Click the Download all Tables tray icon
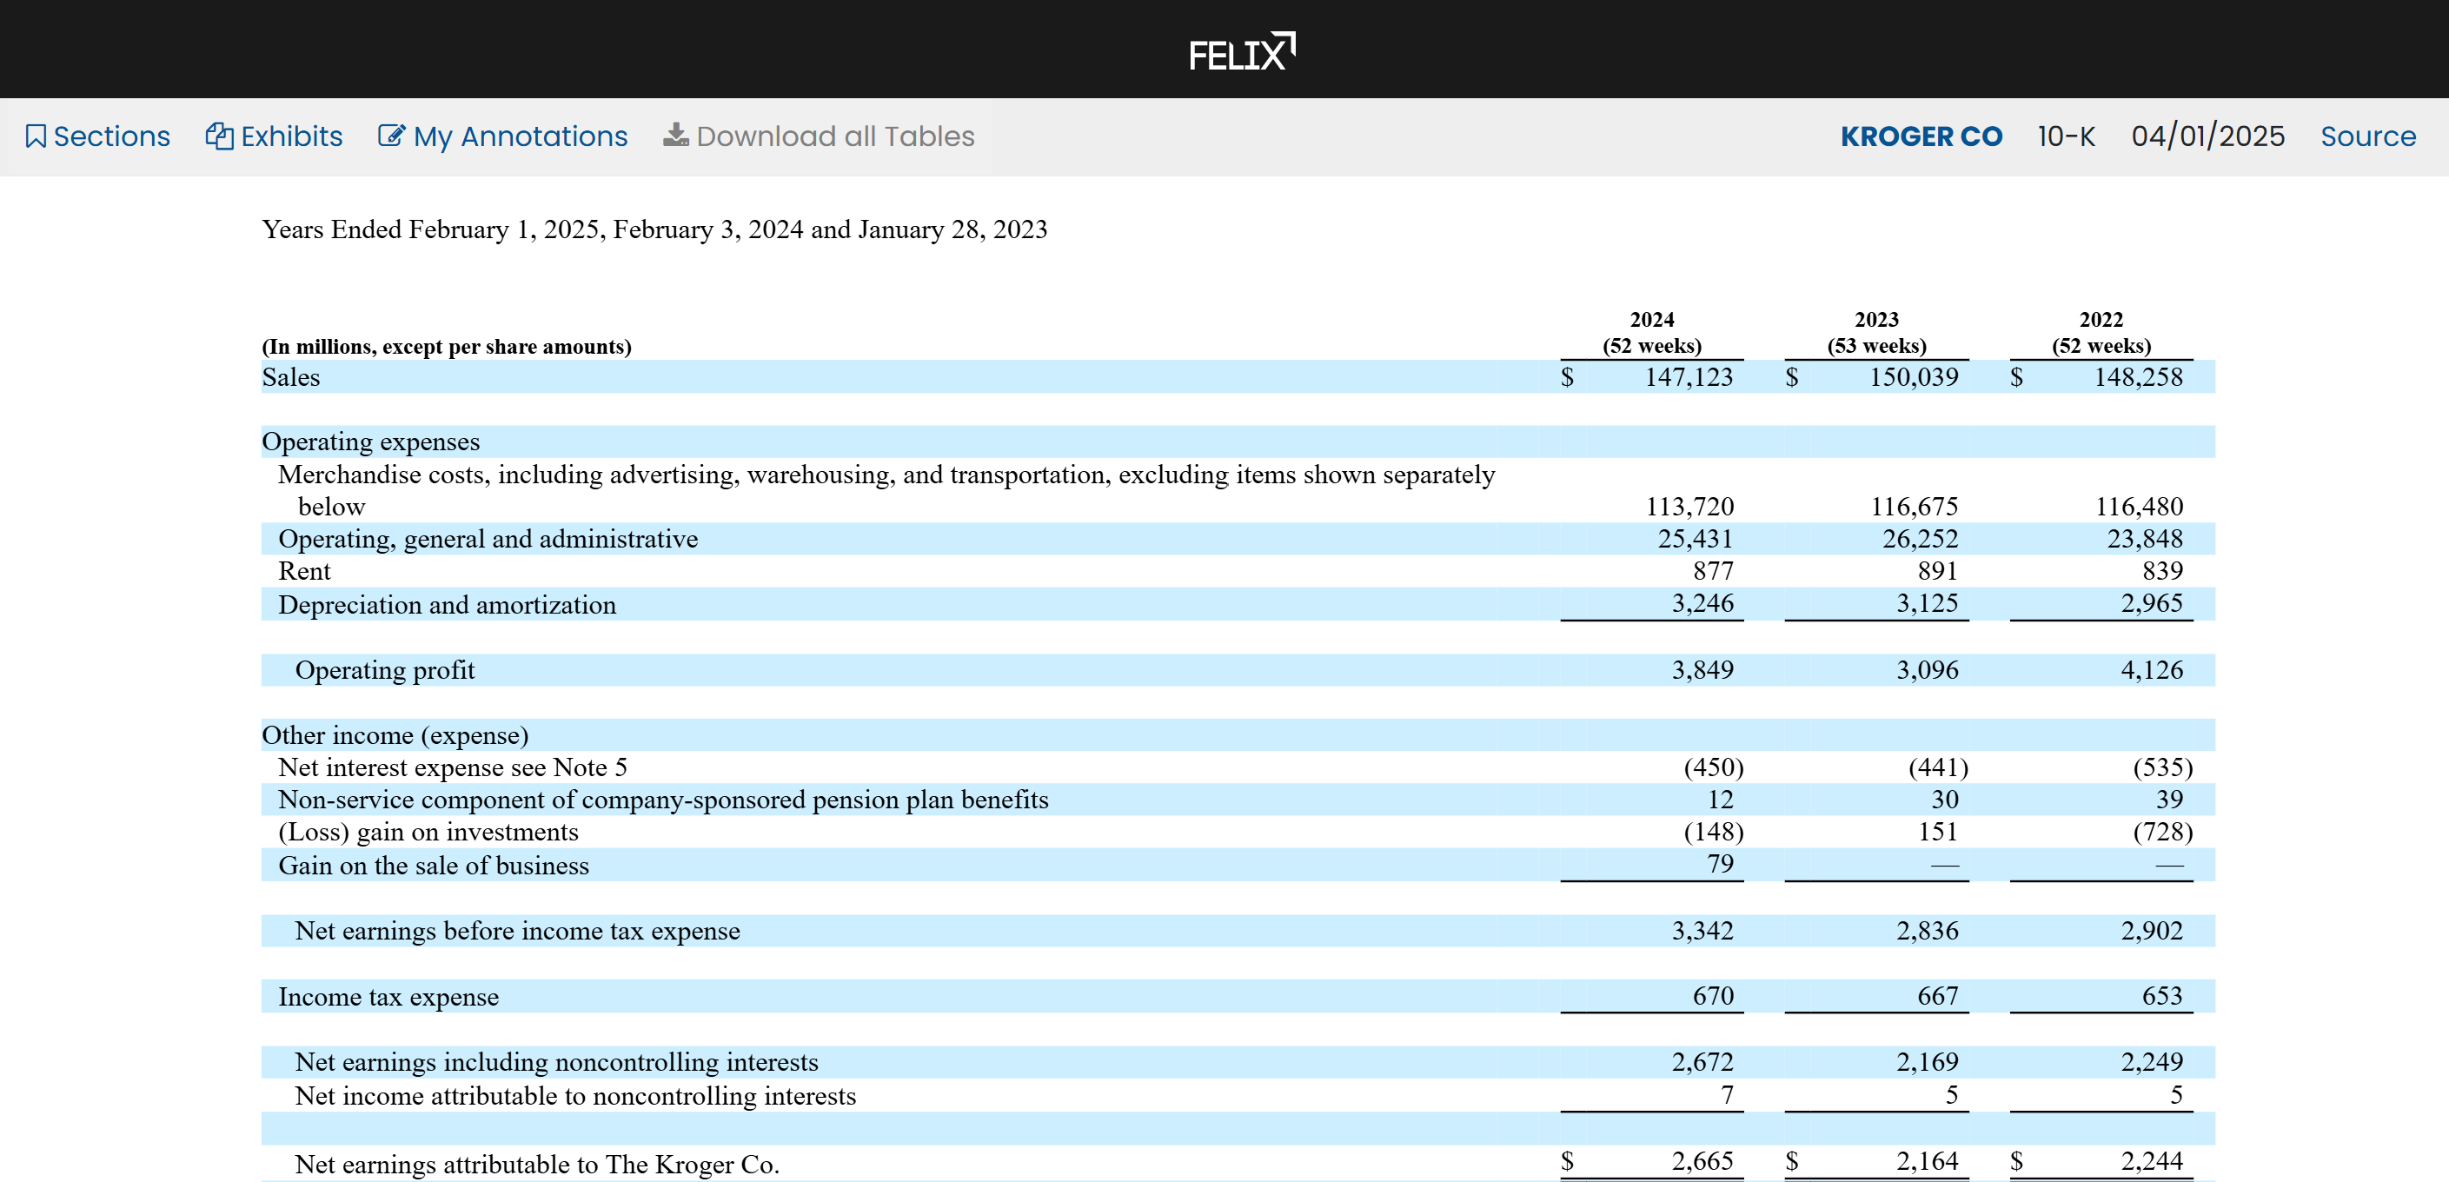The image size is (2449, 1182). tap(676, 136)
